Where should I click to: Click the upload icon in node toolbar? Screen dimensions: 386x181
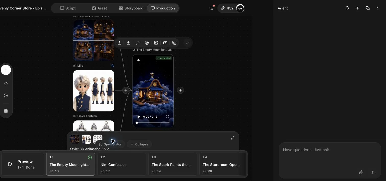point(119,43)
